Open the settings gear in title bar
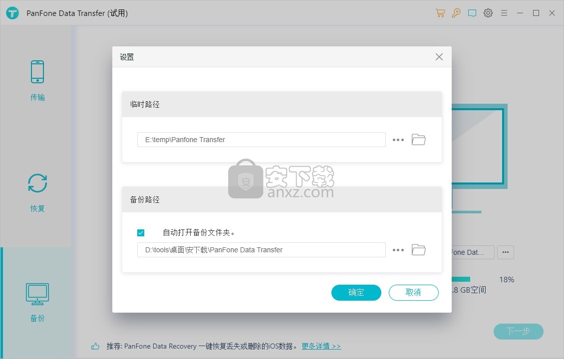 [488, 13]
